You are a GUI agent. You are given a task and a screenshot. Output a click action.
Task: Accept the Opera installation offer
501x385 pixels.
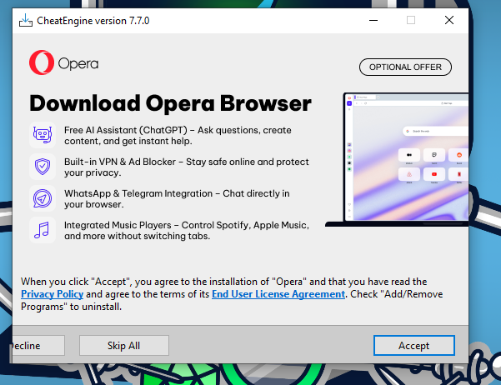(413, 345)
